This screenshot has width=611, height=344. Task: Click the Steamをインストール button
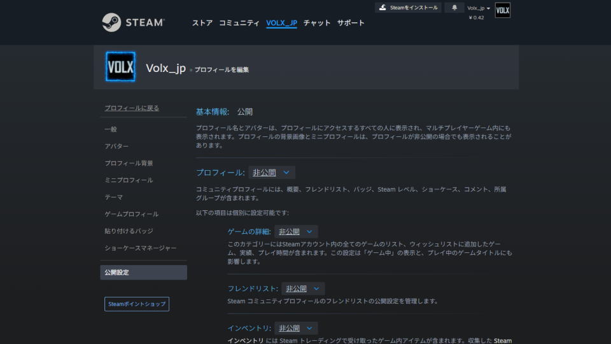tap(408, 8)
